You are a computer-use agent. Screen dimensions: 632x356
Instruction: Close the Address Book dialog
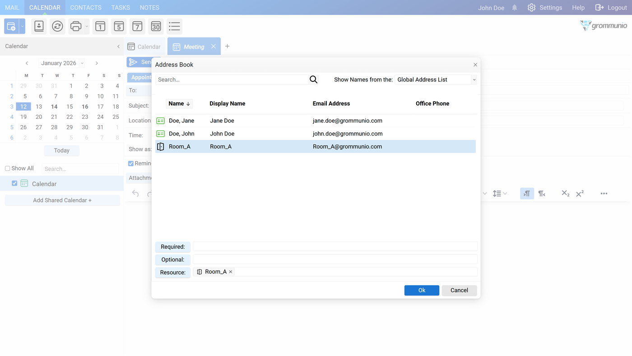coord(475,65)
